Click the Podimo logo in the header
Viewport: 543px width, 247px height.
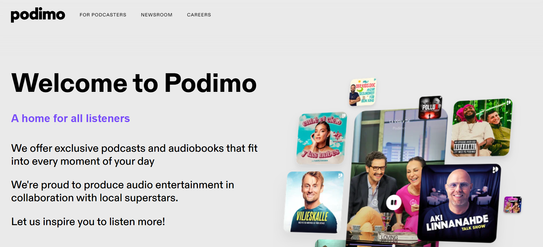38,15
